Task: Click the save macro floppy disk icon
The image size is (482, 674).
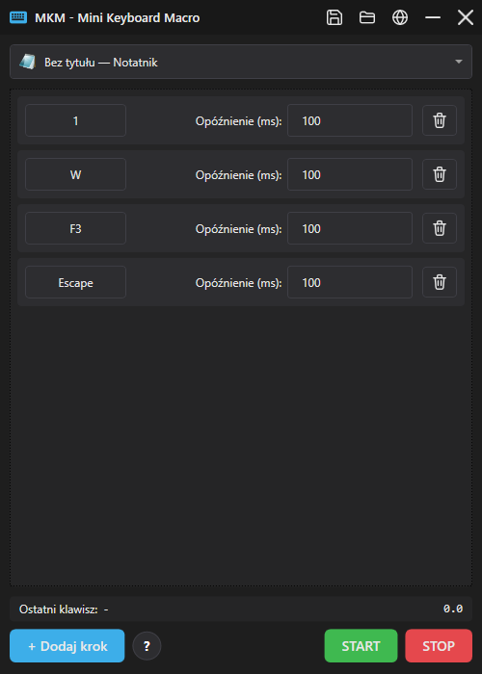Action: pyautogui.click(x=335, y=17)
